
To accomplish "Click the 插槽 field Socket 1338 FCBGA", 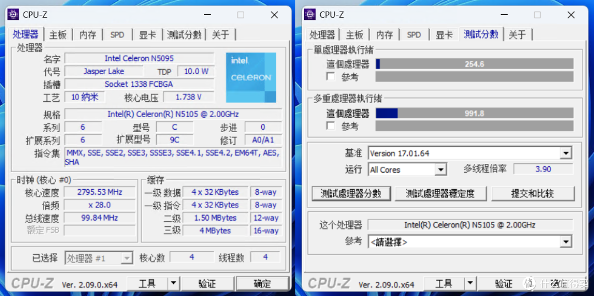I will [139, 84].
